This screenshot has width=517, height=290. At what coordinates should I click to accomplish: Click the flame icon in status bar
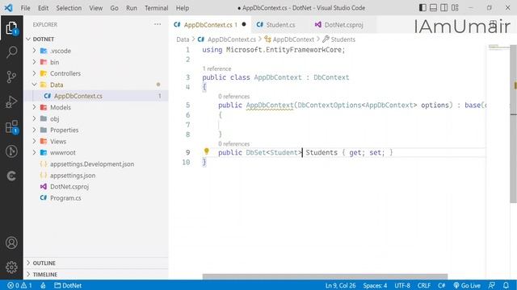coord(43,285)
